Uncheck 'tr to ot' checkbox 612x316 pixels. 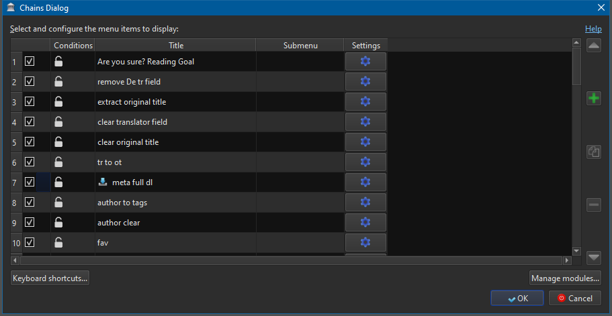(30, 162)
